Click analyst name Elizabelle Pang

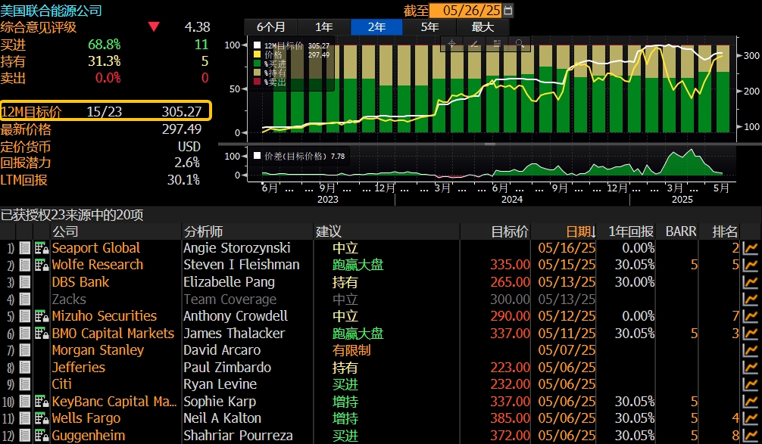pos(229,282)
